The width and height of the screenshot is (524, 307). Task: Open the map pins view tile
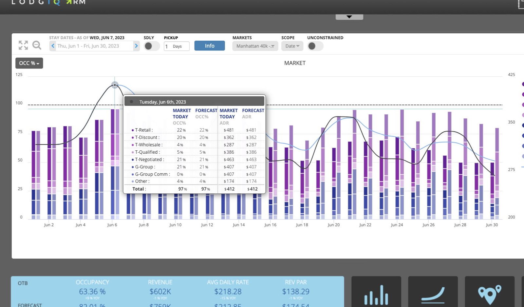coord(490,292)
